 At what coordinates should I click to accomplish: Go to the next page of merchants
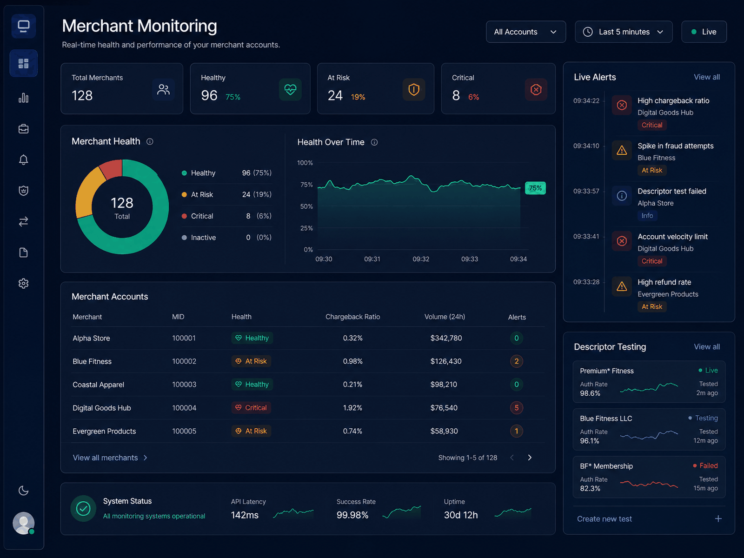530,458
